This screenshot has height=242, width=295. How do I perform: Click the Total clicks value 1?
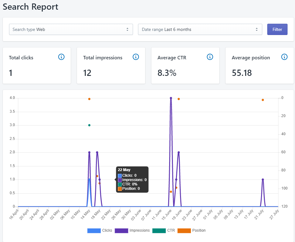[11, 73]
